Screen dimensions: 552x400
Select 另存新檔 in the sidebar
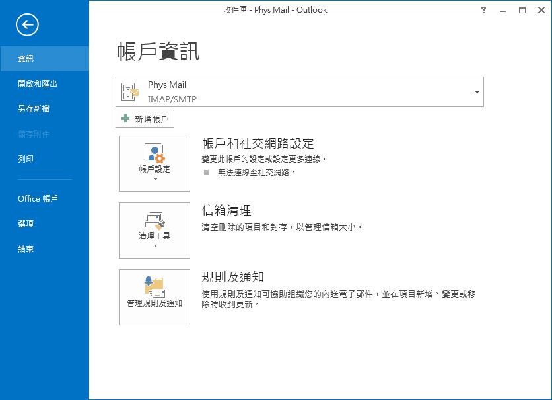(x=44, y=108)
